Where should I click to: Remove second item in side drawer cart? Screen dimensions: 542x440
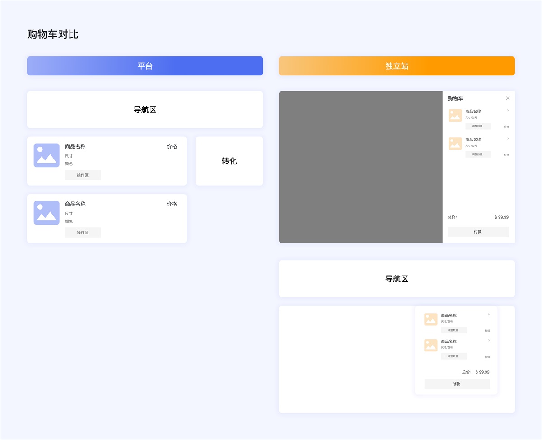(x=508, y=139)
